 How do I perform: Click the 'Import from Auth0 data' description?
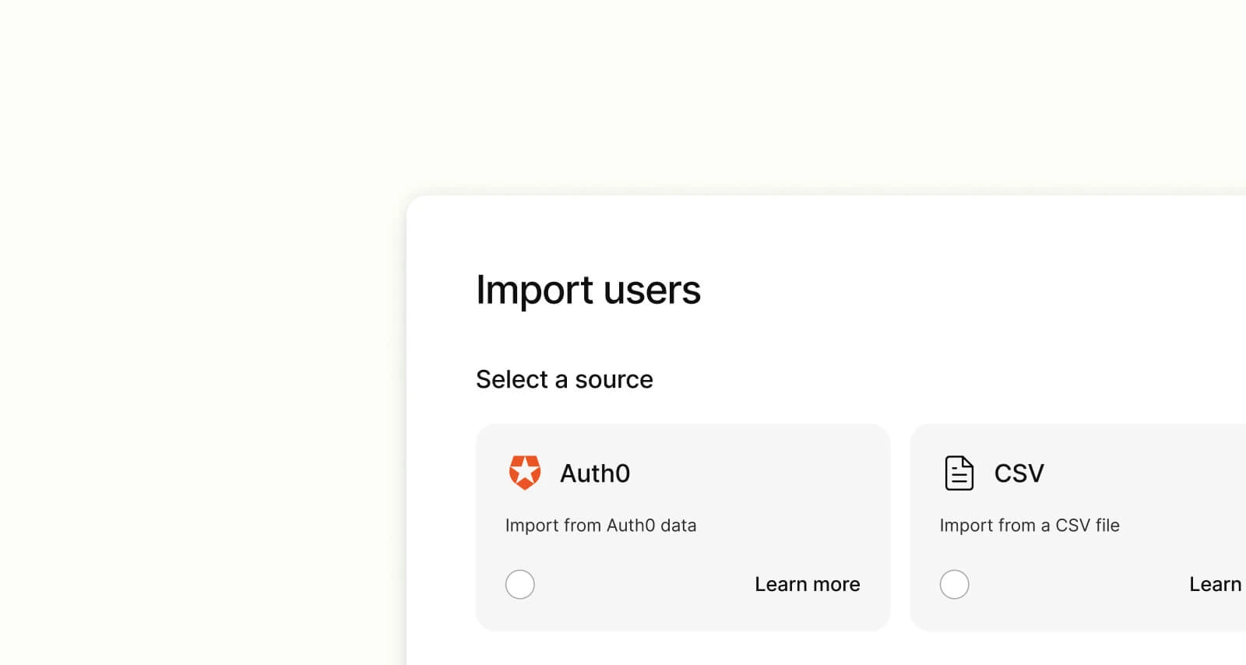[600, 526]
